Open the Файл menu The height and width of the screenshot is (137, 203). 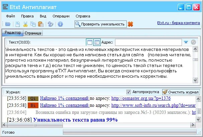pos(10,16)
